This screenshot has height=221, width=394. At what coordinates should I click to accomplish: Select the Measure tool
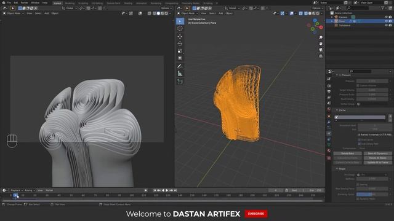pos(180,74)
